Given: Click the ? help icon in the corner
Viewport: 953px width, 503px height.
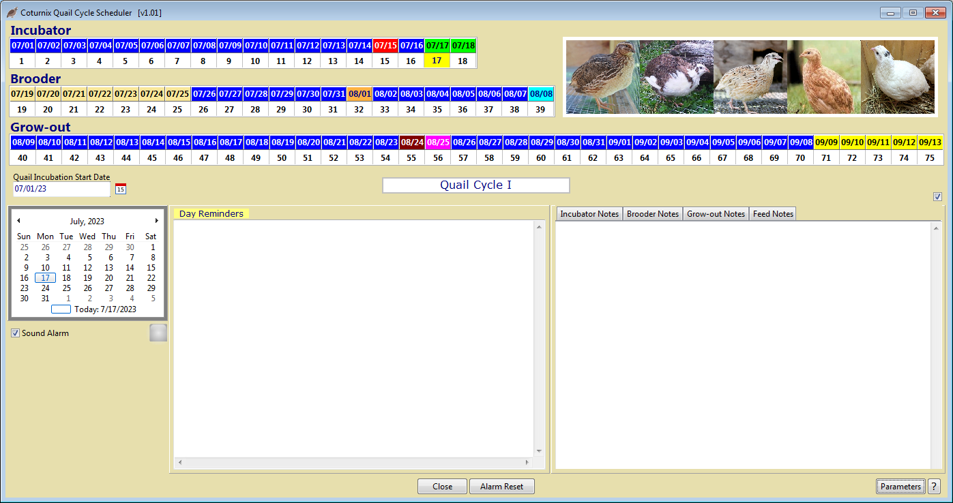Looking at the screenshot, I should pyautogui.click(x=933, y=486).
